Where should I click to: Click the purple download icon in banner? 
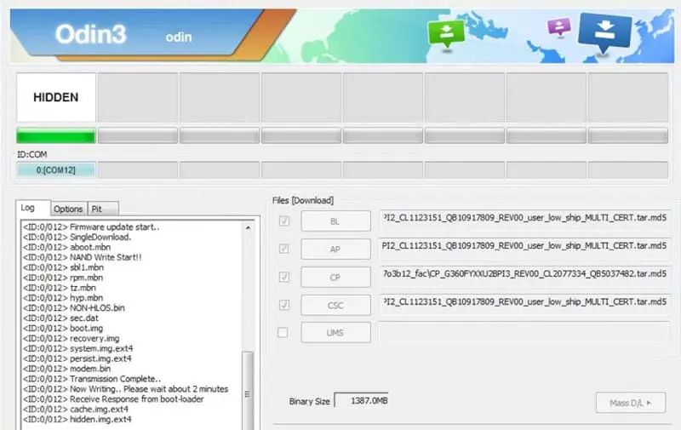(x=559, y=27)
